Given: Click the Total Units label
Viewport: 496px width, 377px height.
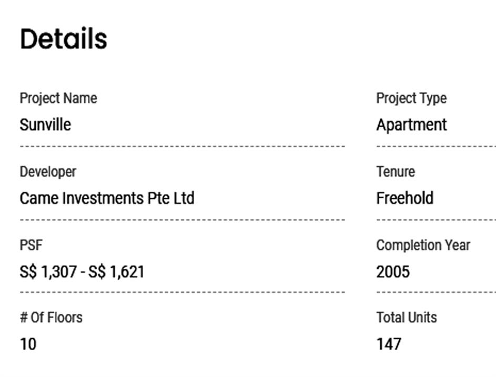Looking at the screenshot, I should click(x=407, y=318).
